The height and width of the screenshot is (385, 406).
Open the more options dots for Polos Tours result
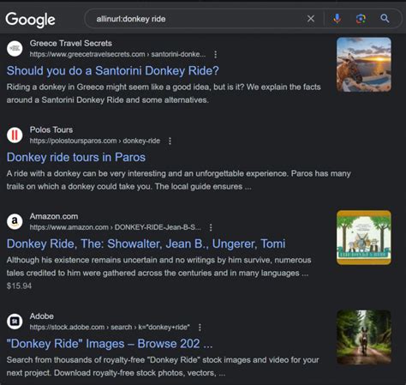tap(170, 141)
